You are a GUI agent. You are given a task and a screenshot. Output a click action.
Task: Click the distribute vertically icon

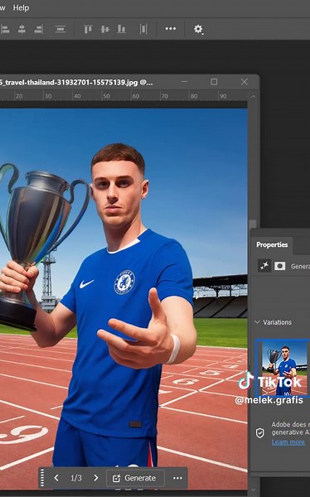[x=61, y=29]
